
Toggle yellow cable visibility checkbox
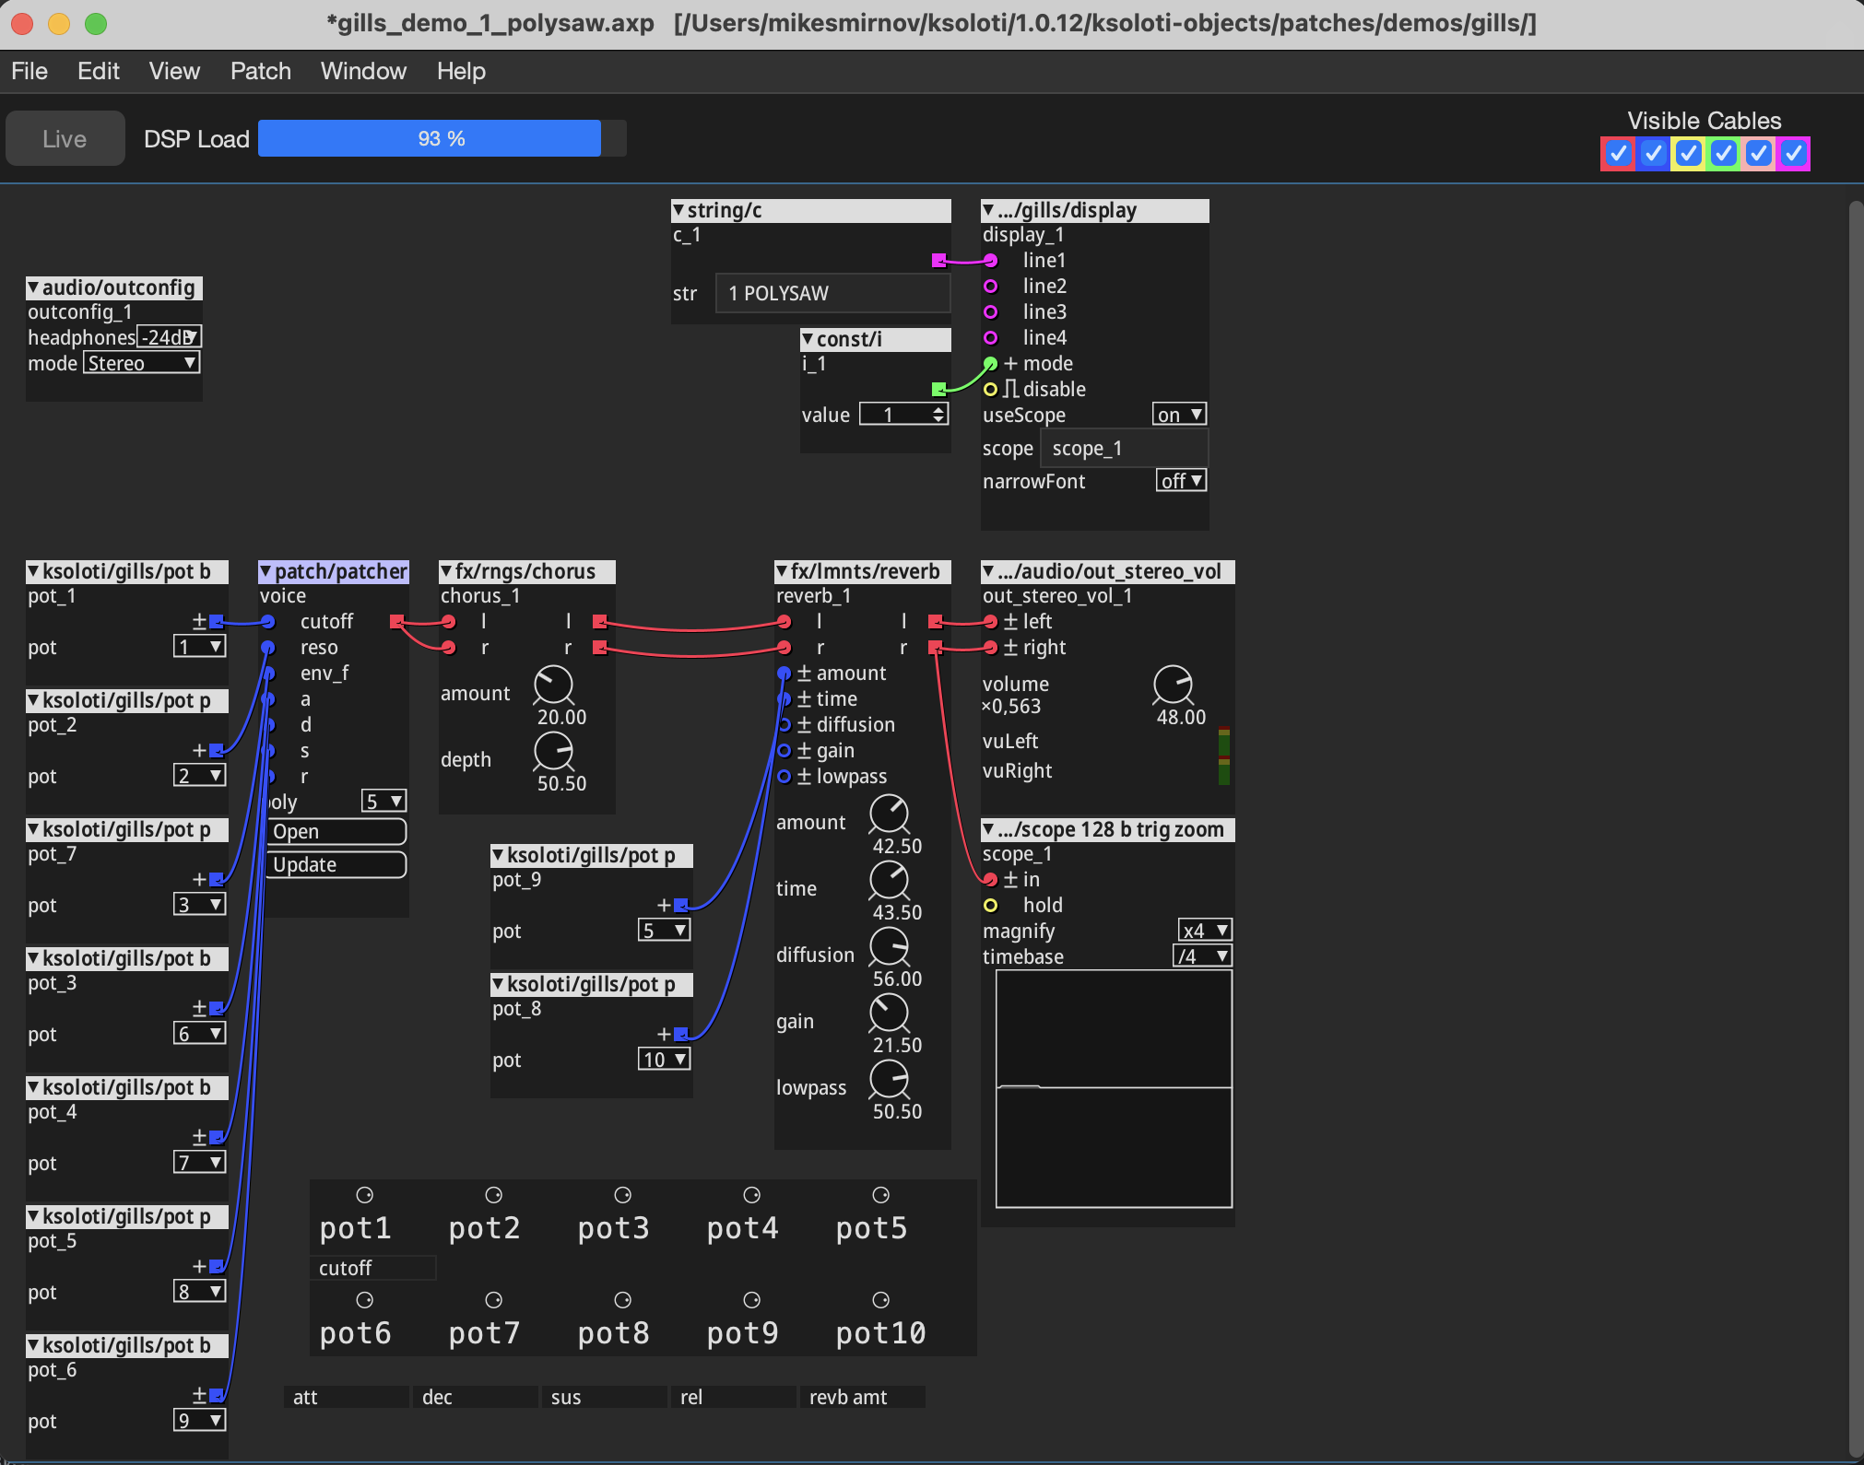click(x=1688, y=153)
